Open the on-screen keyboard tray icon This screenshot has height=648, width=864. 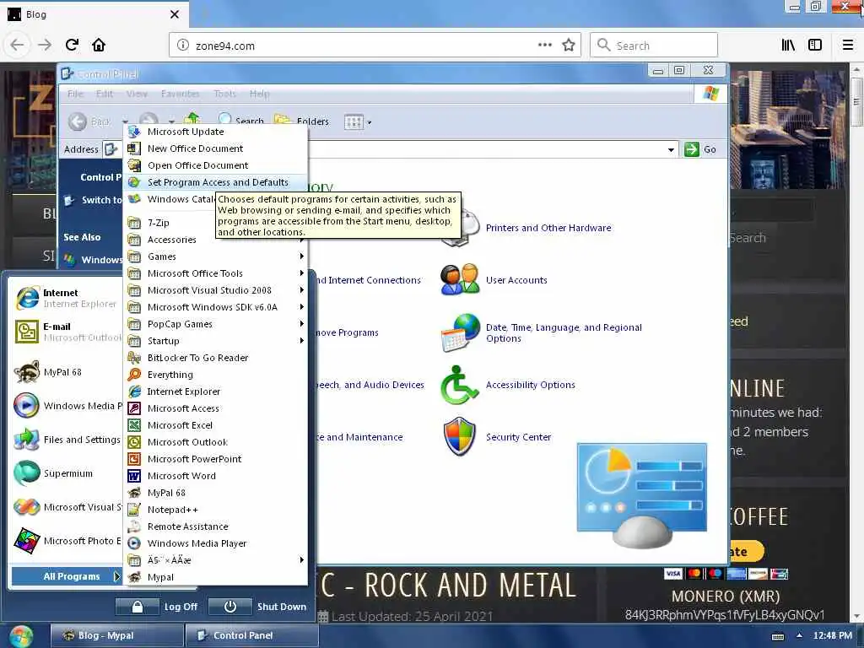(x=778, y=636)
